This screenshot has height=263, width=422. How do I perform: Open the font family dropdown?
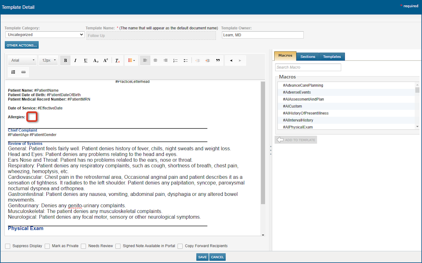[22, 60]
